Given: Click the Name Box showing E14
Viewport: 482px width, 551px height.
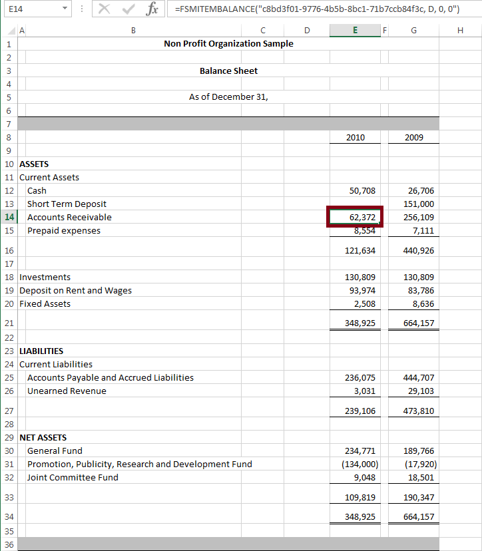Looking at the screenshot, I should (x=30, y=9).
